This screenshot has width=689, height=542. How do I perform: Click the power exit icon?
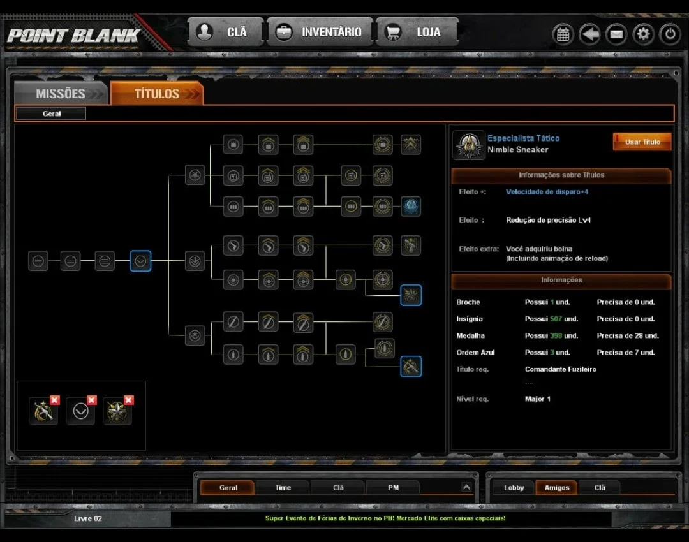(670, 34)
